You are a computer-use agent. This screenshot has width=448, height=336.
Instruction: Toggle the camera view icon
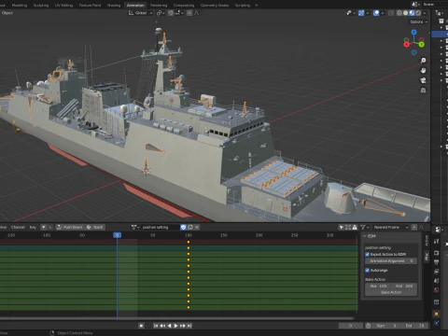point(423,80)
